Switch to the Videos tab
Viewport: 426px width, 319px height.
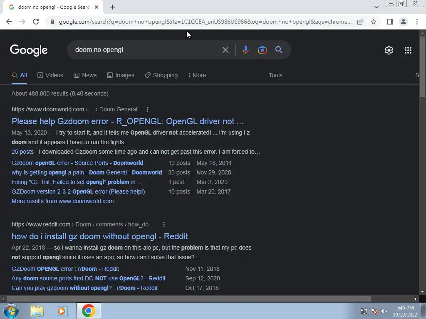pyautogui.click(x=50, y=76)
